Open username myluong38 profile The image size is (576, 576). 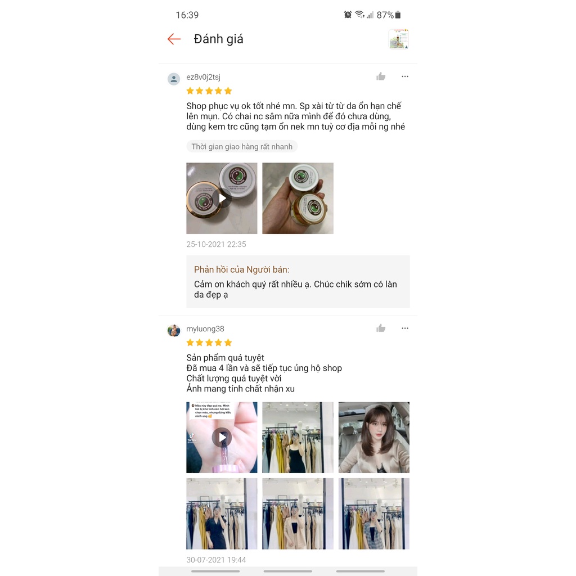pyautogui.click(x=205, y=328)
